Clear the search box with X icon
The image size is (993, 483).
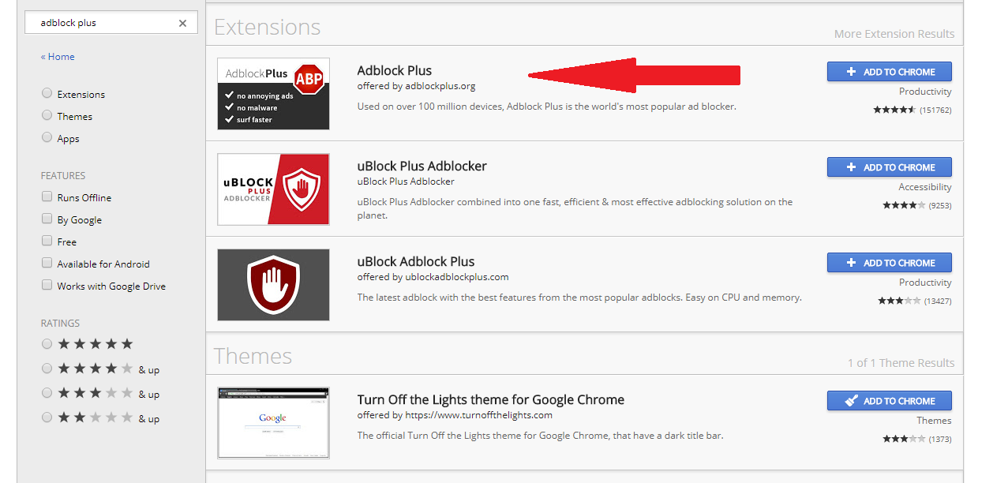(182, 23)
